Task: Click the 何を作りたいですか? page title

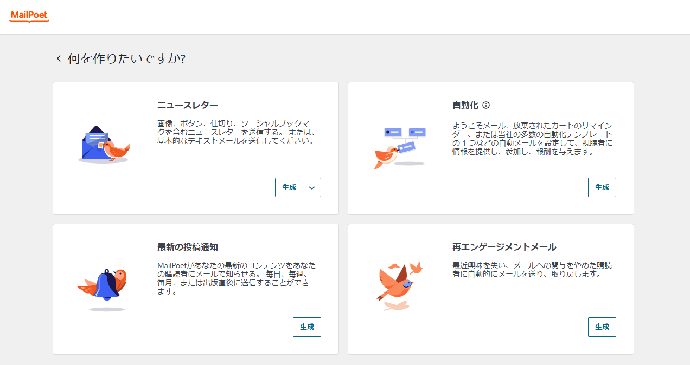Action: 127,58
